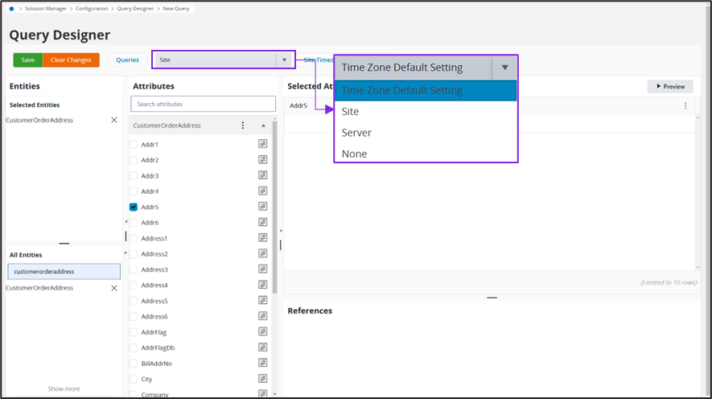Click the X beside CustomerOrderAddress under All Entities
Screen dimensions: 712x399
(113, 288)
